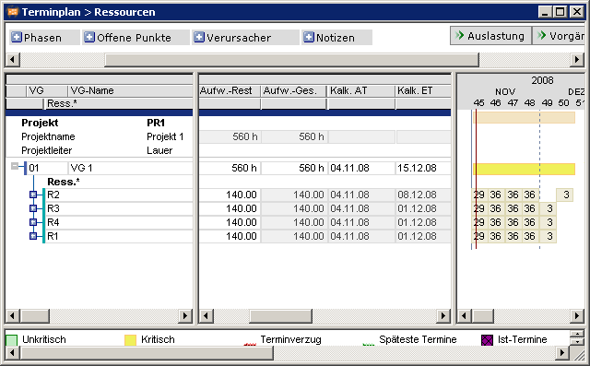
Task: Click project total Aufw.-Ges. 560 h cell
Action: 294,136
